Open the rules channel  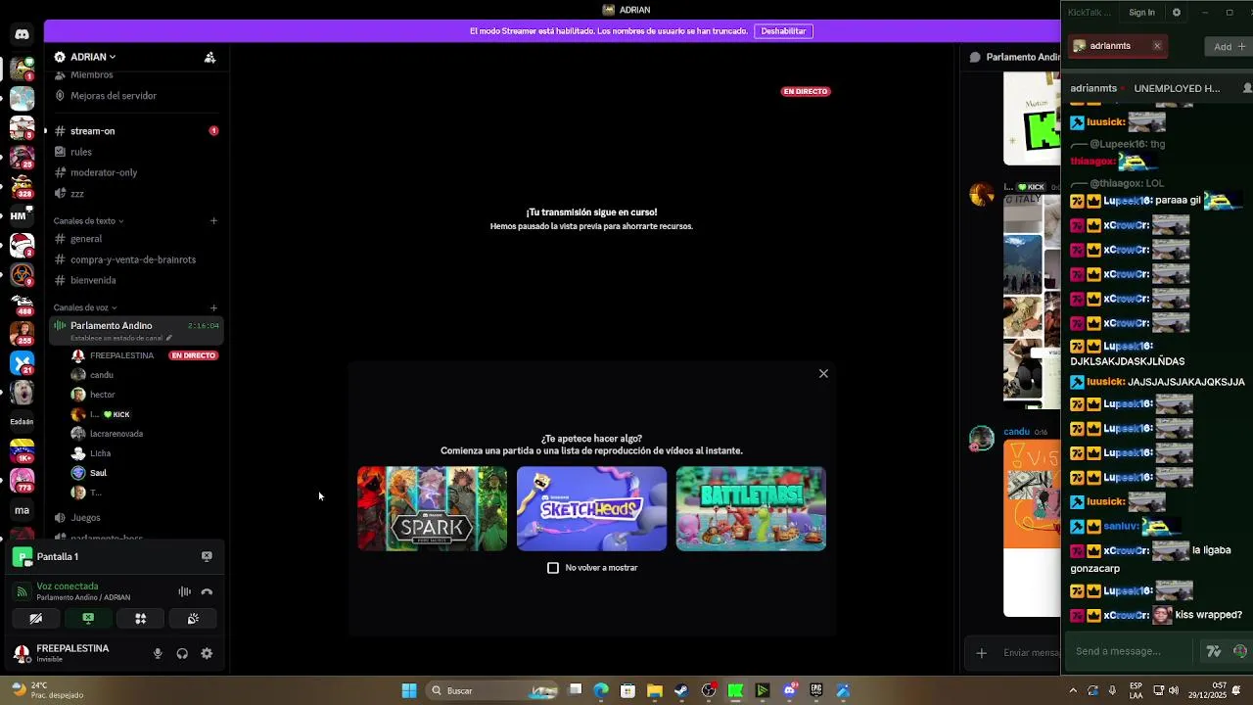click(136, 152)
